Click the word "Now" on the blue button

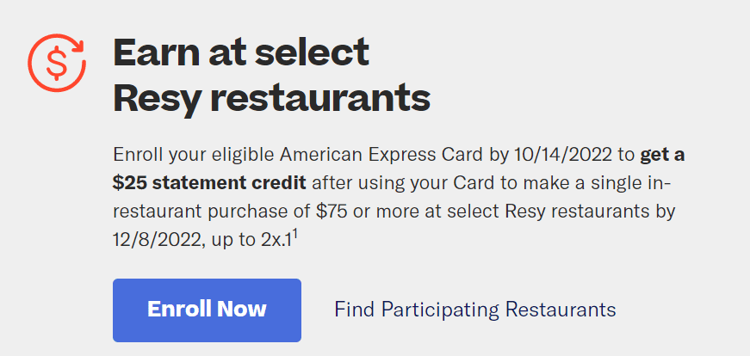242,310
